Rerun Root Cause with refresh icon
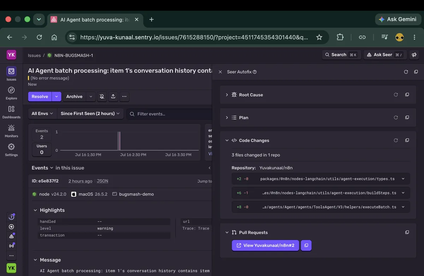Viewport: 424px width, 276px height. pyautogui.click(x=396, y=95)
